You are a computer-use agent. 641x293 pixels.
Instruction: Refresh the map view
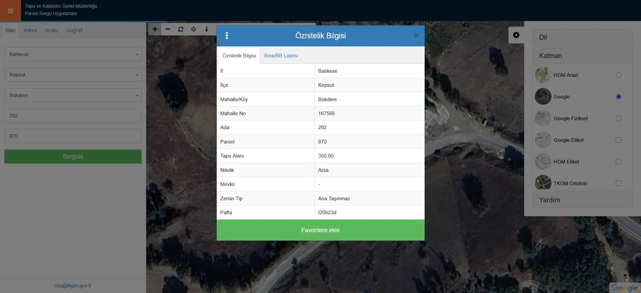click(181, 29)
